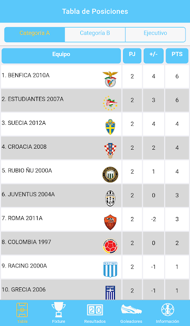Tap the Estudiantes pennant crest

(x=110, y=103)
